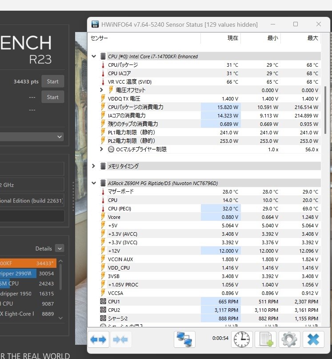Click the CPU chip icon beside Intel Core i7-14700KF

103,56
